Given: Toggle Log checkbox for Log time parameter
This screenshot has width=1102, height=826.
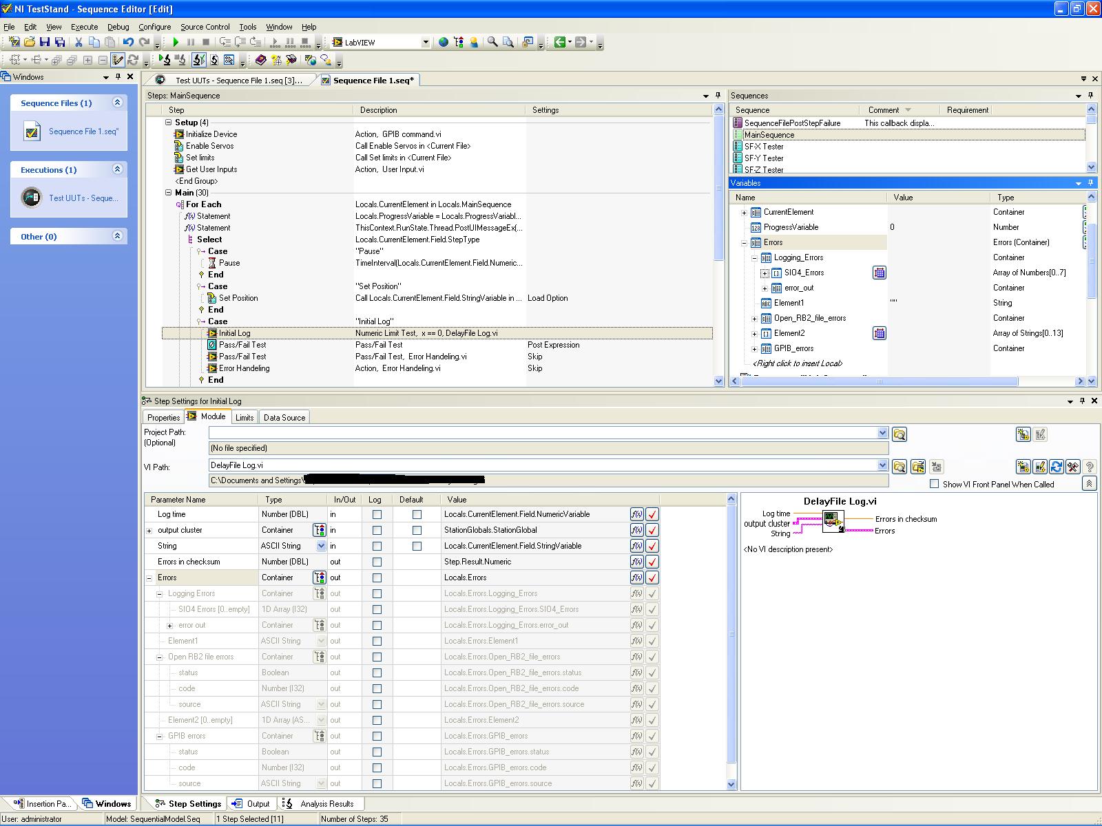Looking at the screenshot, I should (377, 514).
